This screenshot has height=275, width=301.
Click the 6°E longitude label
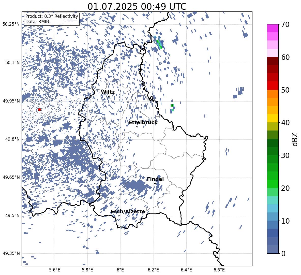120,270
